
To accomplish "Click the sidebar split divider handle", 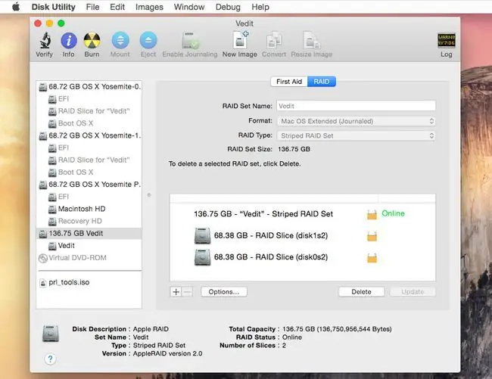I will click(x=149, y=195).
